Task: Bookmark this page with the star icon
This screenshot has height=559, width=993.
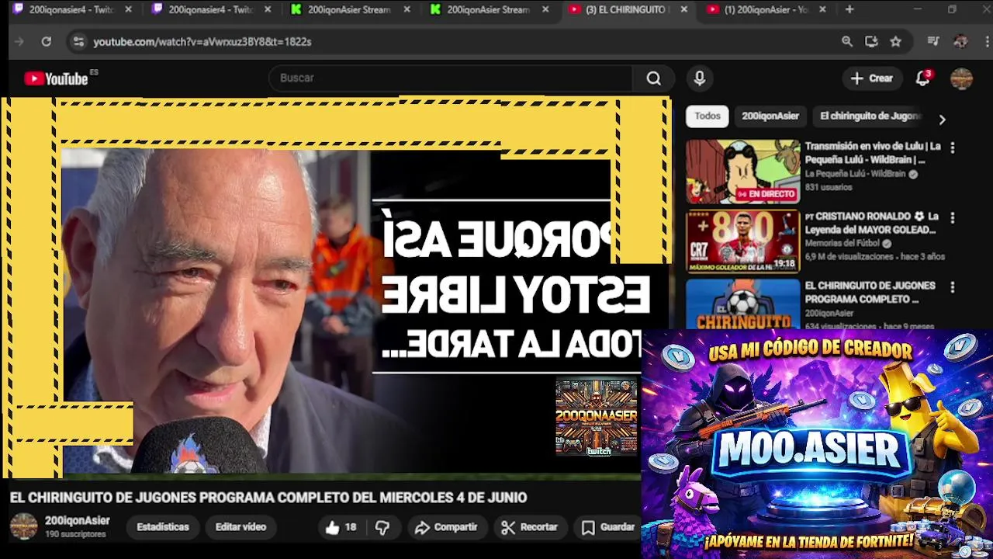Action: pyautogui.click(x=895, y=41)
